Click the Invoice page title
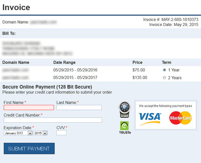Image resolution: width=201 pixels, height=163 pixels. pos(16,7)
